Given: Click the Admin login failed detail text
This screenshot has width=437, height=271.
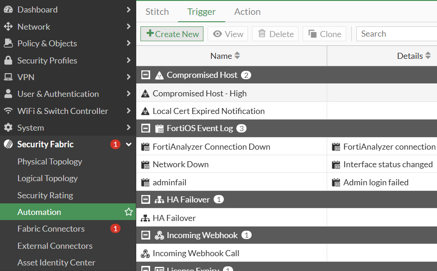Looking at the screenshot, I should [376, 183].
